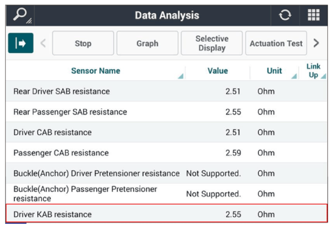Select Passenger CAB resistance row
The width and height of the screenshot is (333, 228).
167,153
